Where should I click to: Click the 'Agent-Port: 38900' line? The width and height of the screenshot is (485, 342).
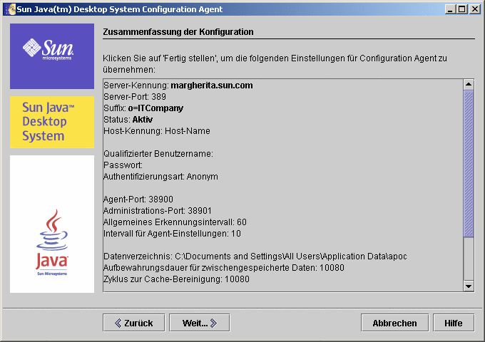point(138,199)
